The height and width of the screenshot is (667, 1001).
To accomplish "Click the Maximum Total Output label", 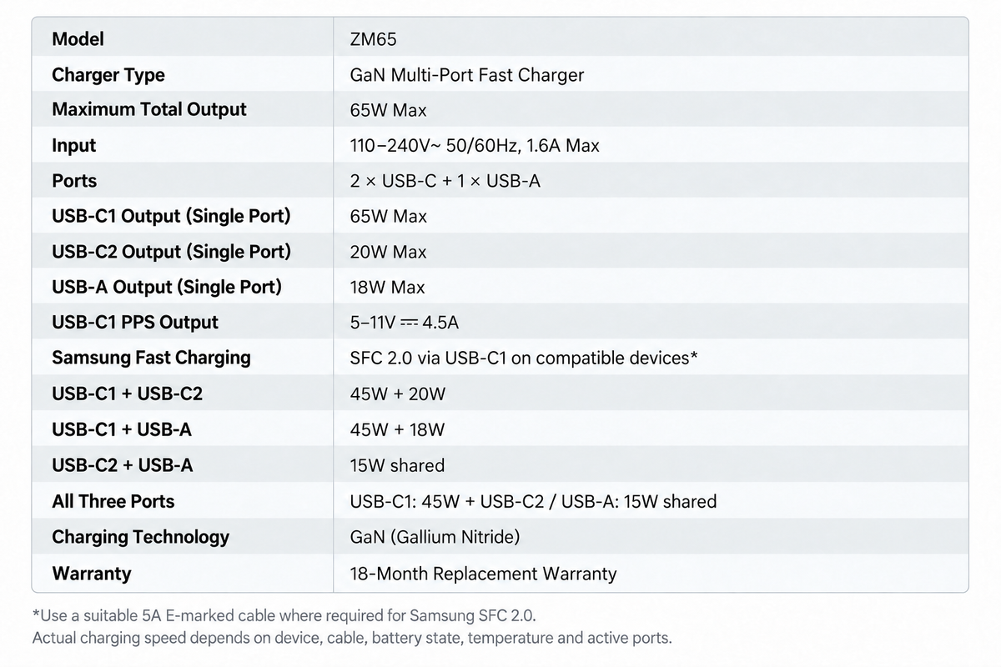I will (149, 110).
